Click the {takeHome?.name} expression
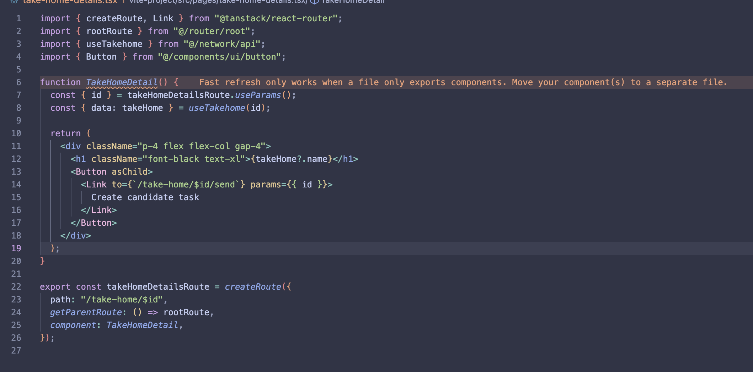The width and height of the screenshot is (753, 372). pos(292,159)
